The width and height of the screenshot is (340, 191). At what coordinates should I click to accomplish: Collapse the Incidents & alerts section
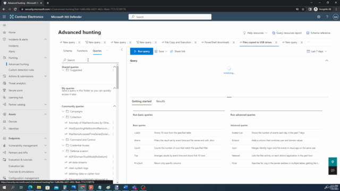(x=46, y=39)
